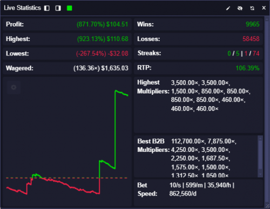This screenshot has width=270, height=209.
Task: Toggle the crossed-eye hide icon
Action: point(240,8)
